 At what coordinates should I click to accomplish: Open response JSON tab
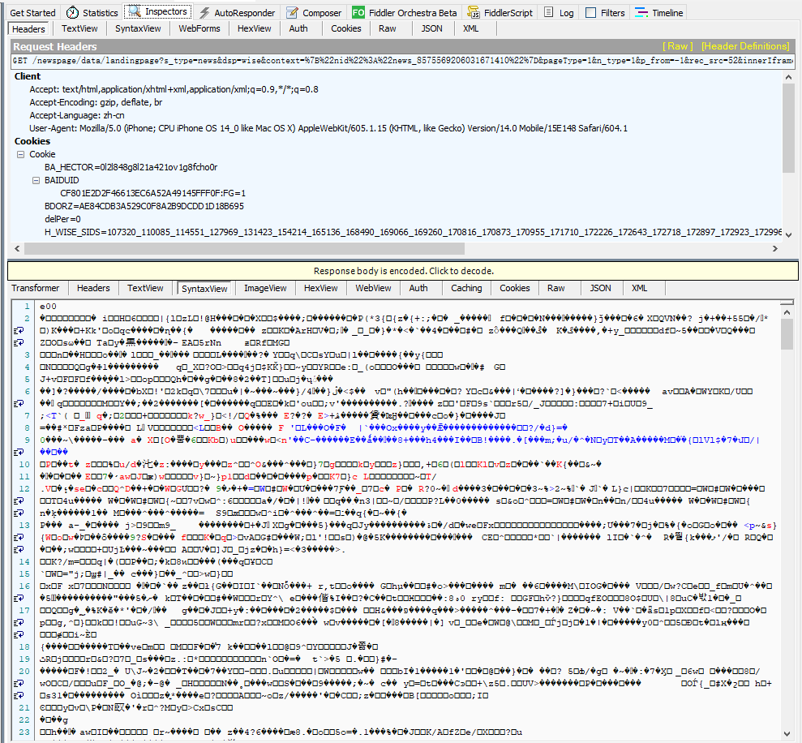pos(600,288)
